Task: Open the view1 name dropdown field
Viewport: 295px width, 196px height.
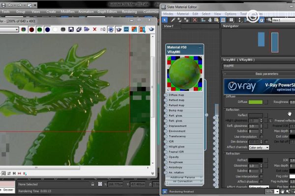Action: (x=283, y=20)
